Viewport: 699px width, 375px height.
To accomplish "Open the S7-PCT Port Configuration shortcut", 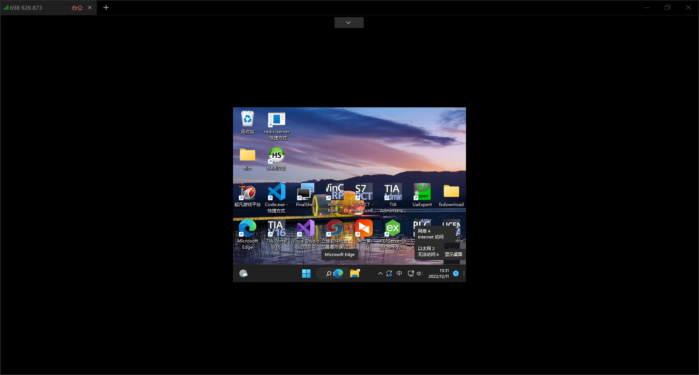I will (364, 198).
